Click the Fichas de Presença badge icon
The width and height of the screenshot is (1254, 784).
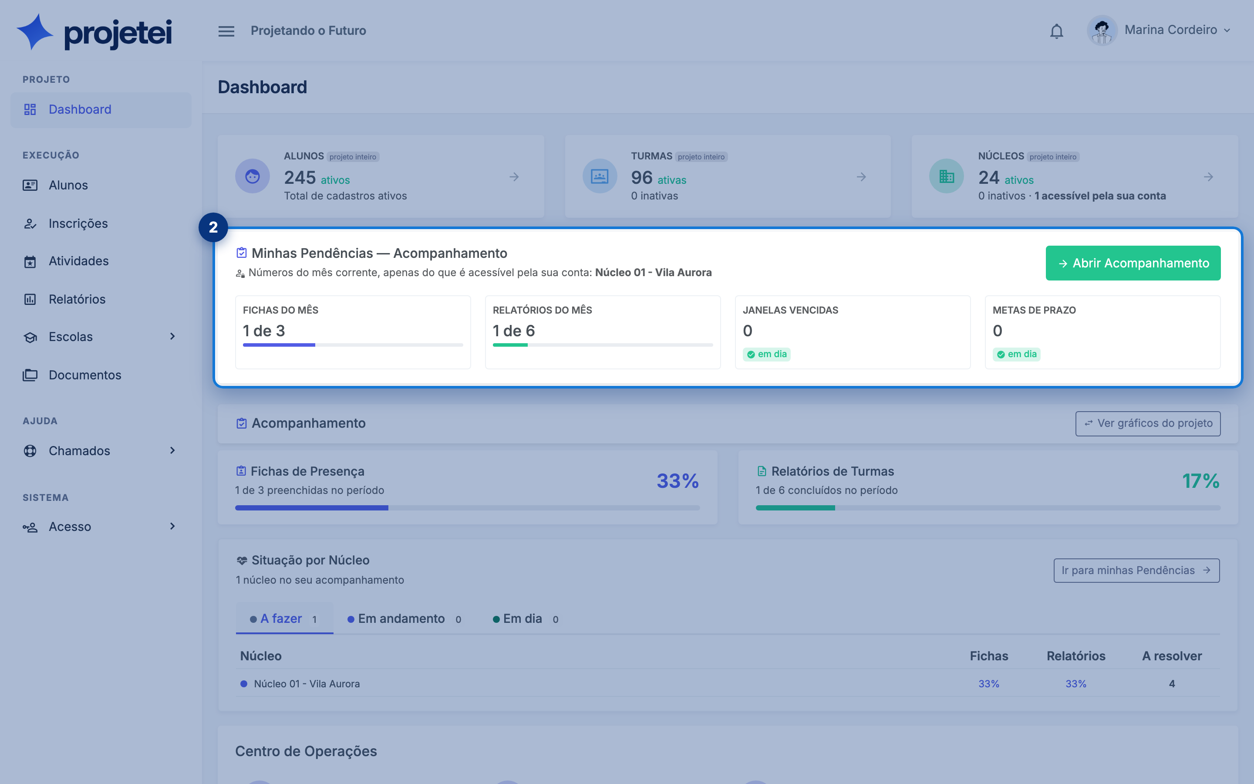point(241,471)
